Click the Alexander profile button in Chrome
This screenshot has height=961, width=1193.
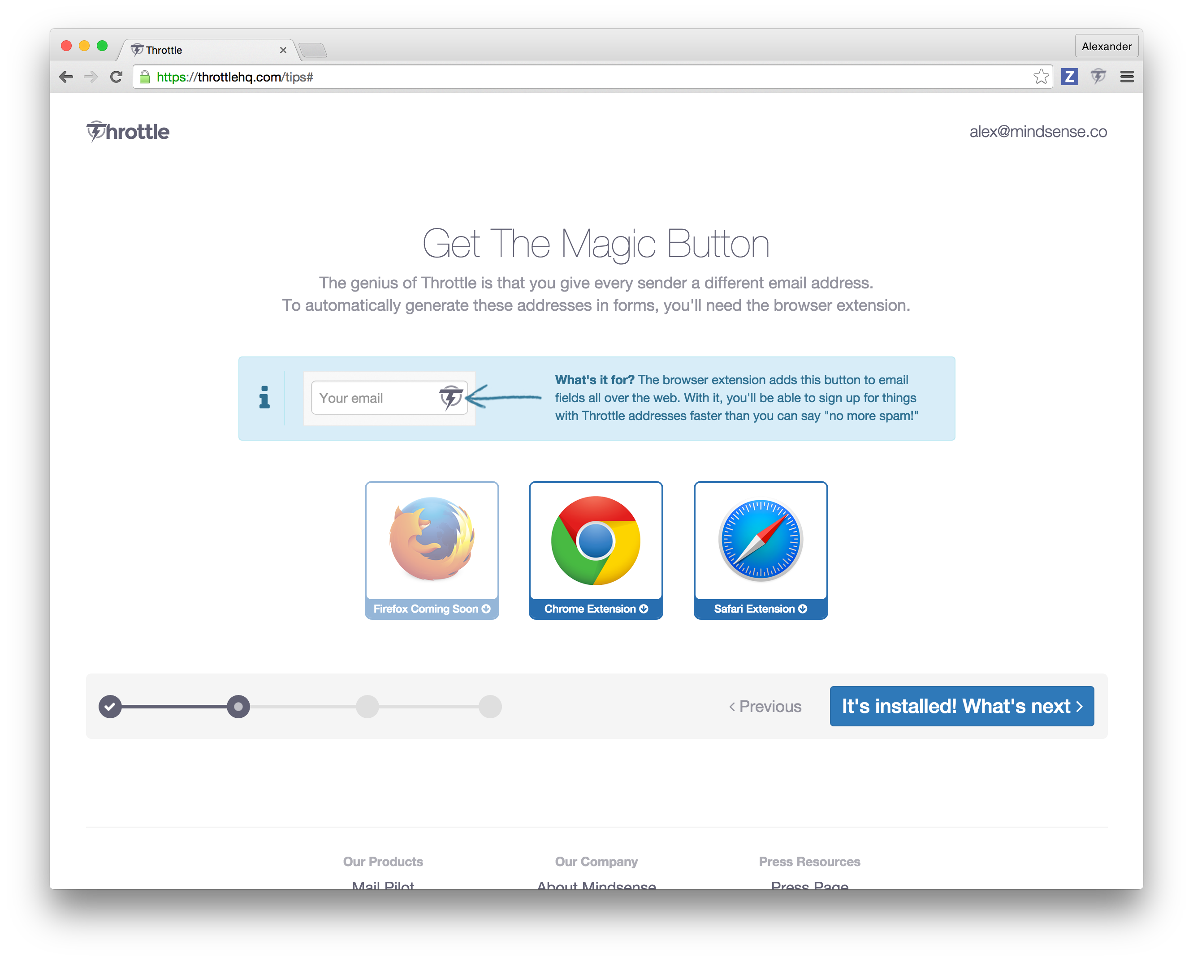(x=1106, y=47)
